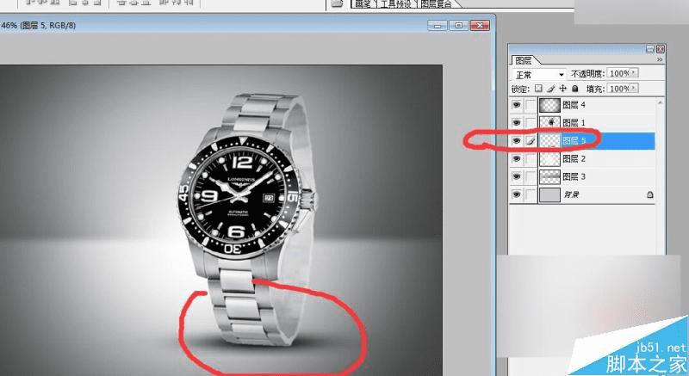Close the document window
Image resolution: width=689 pixels, height=376 pixels.
tap(480, 26)
